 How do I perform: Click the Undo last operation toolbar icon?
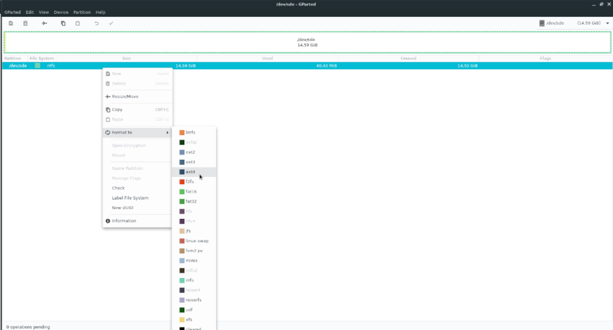(x=96, y=23)
